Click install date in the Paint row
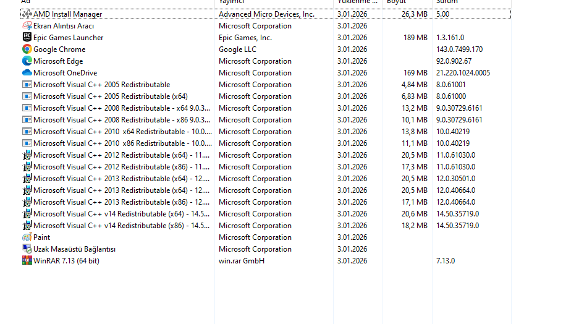 (352, 237)
